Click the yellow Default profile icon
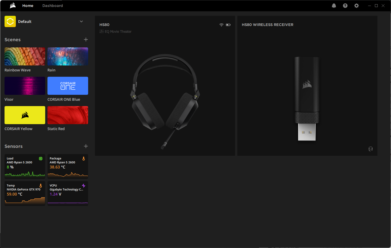This screenshot has height=248, width=391. [10, 21]
